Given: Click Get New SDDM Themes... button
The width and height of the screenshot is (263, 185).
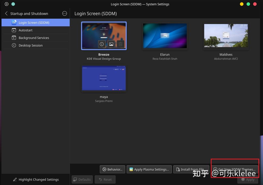Looking at the screenshot, I should tap(234, 169).
